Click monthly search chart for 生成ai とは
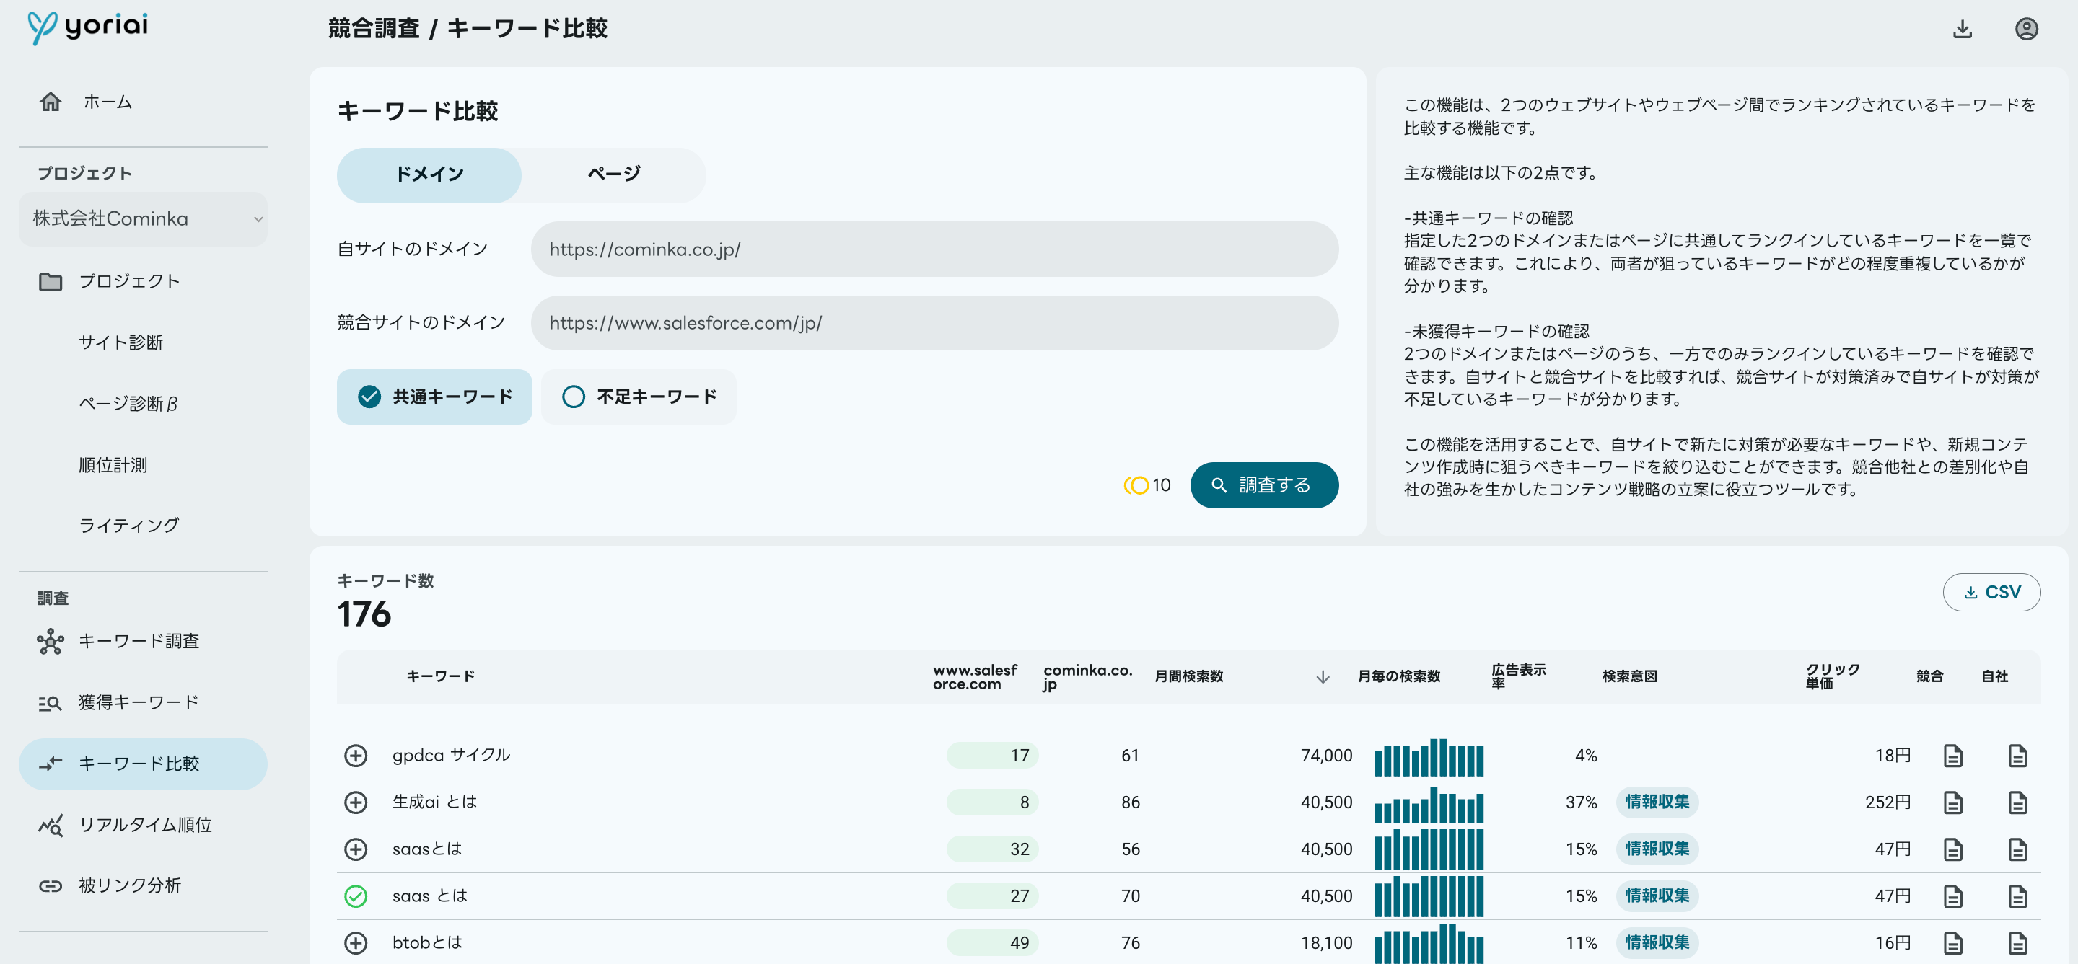The height and width of the screenshot is (964, 2078). (x=1429, y=804)
